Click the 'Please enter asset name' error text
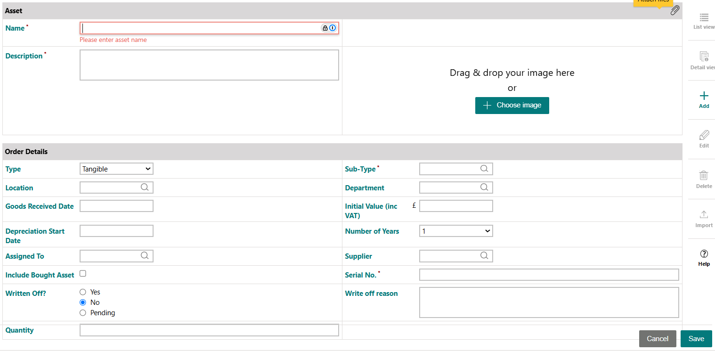 pos(113,40)
